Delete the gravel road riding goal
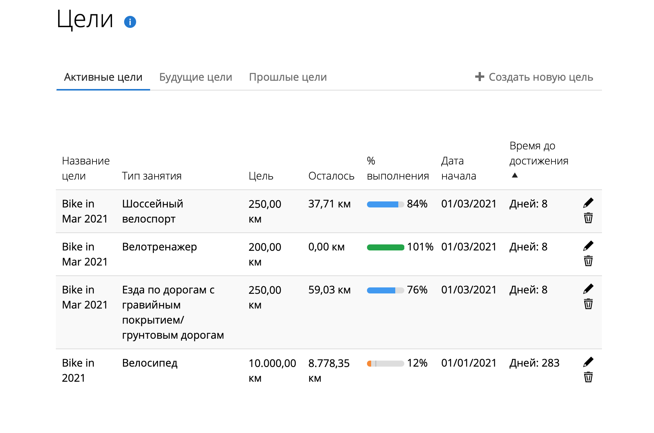Screen dimensions: 654x433 [588, 304]
